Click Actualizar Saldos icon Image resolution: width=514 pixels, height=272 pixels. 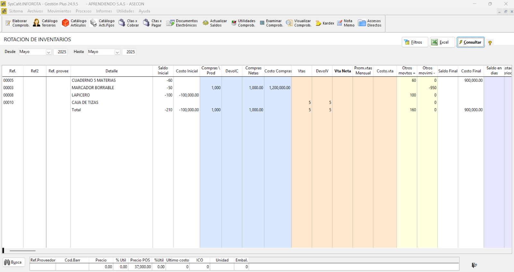206,23
